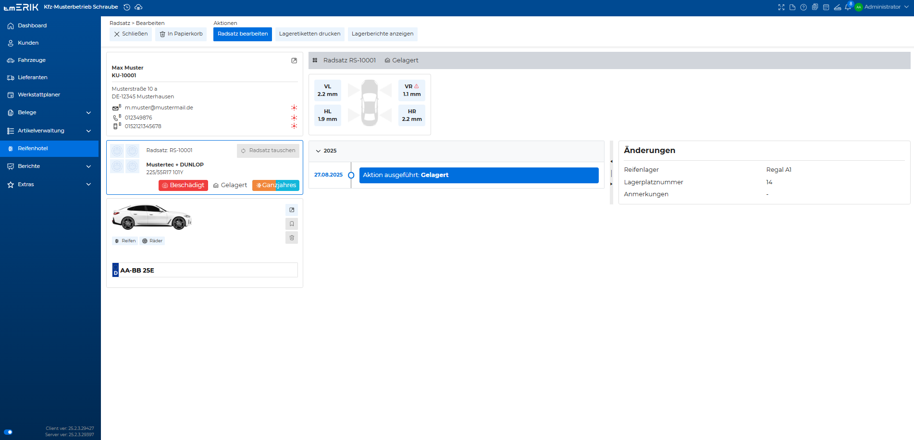Open customer Max Muster in new view
This screenshot has width=914, height=440.
pyautogui.click(x=294, y=60)
